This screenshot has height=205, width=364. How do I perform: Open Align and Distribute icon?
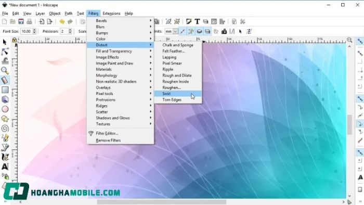point(222,21)
